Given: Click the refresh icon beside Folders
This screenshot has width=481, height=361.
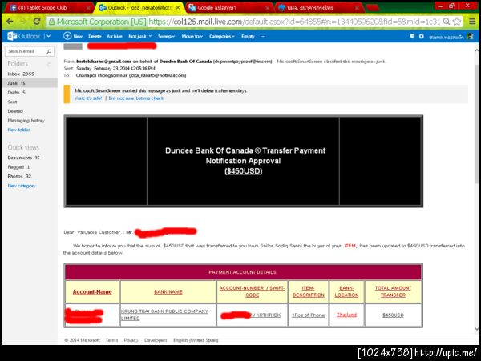Looking at the screenshot, I should [49, 64].
